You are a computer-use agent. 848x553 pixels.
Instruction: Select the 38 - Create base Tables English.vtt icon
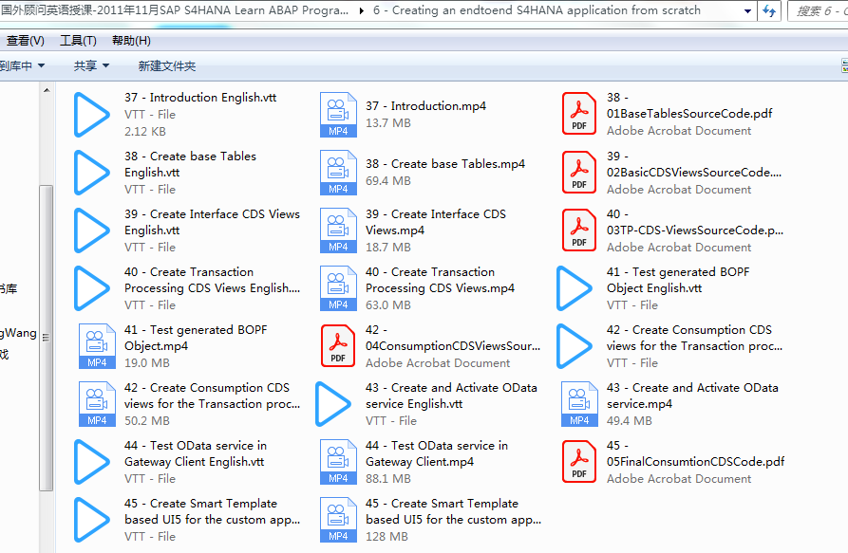[x=92, y=173]
